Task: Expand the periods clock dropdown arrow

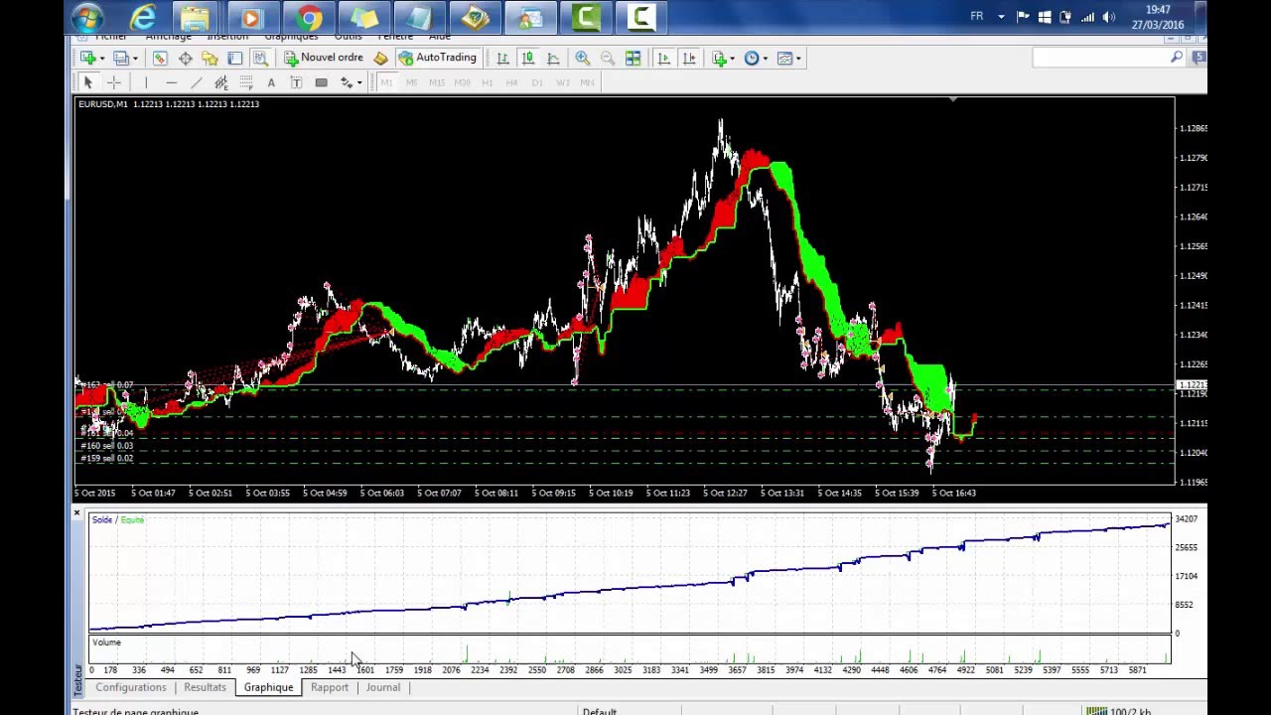Action: point(765,59)
